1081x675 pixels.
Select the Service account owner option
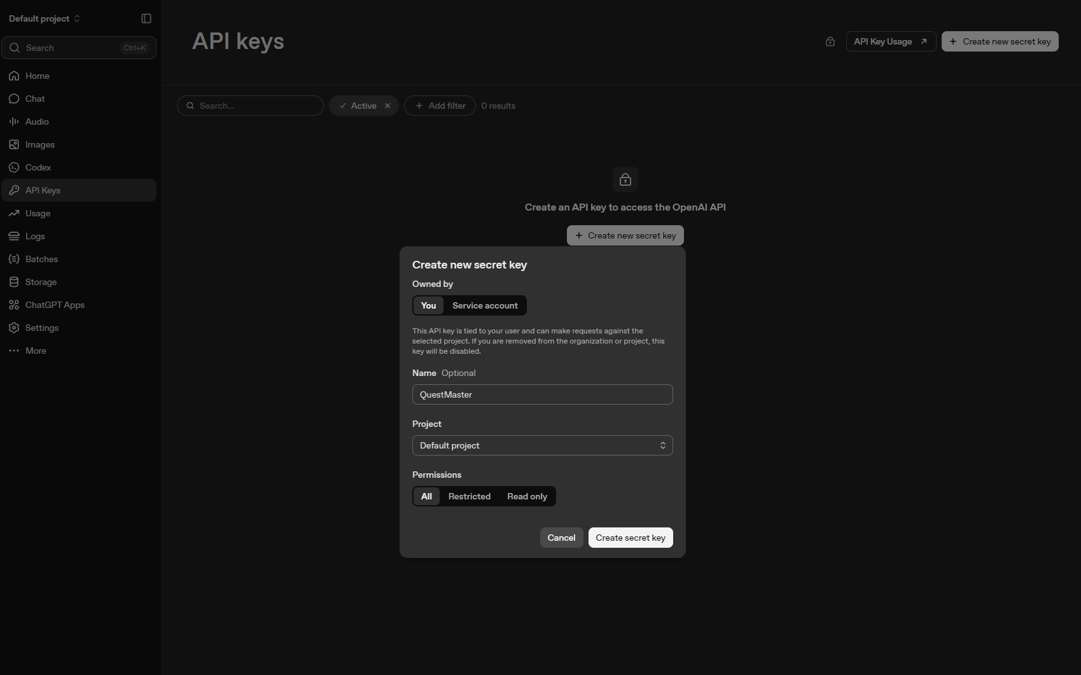485,305
